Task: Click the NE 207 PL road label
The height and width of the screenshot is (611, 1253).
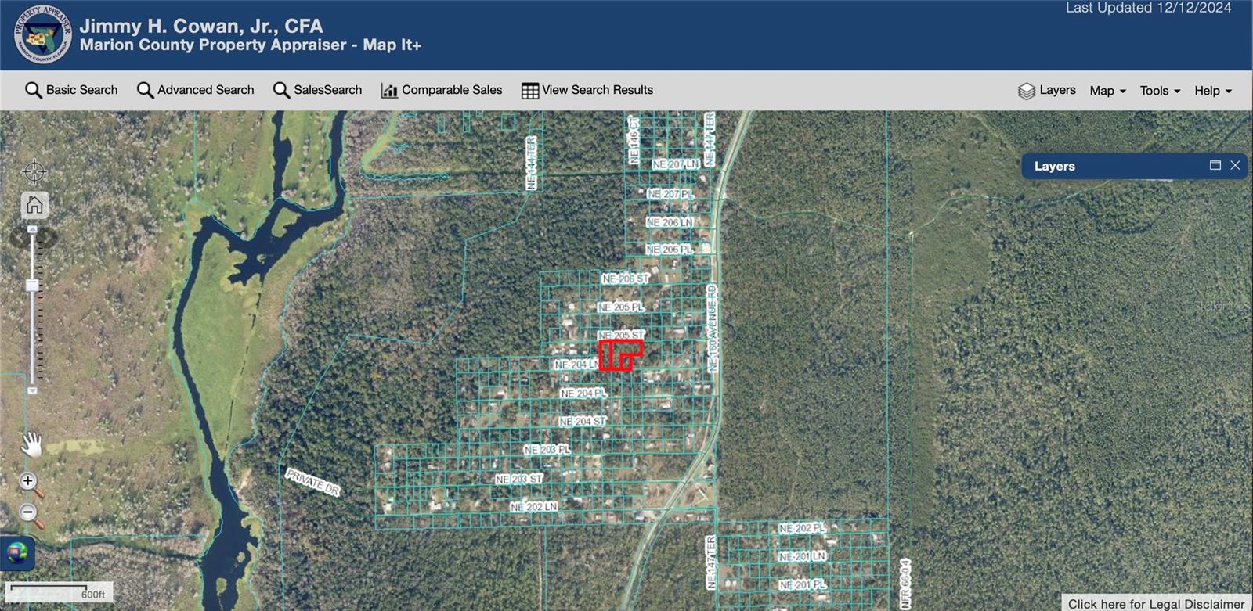Action: 670,193
